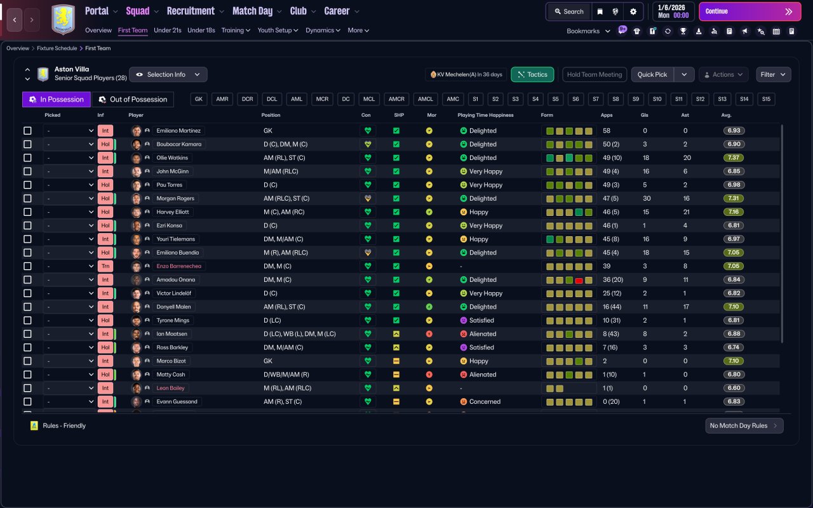Open the bookmark icon next to Search

click(600, 11)
